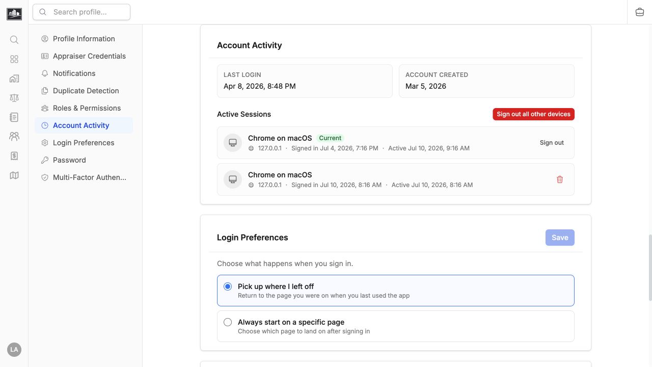Open Login Preferences in sidebar

tap(84, 143)
